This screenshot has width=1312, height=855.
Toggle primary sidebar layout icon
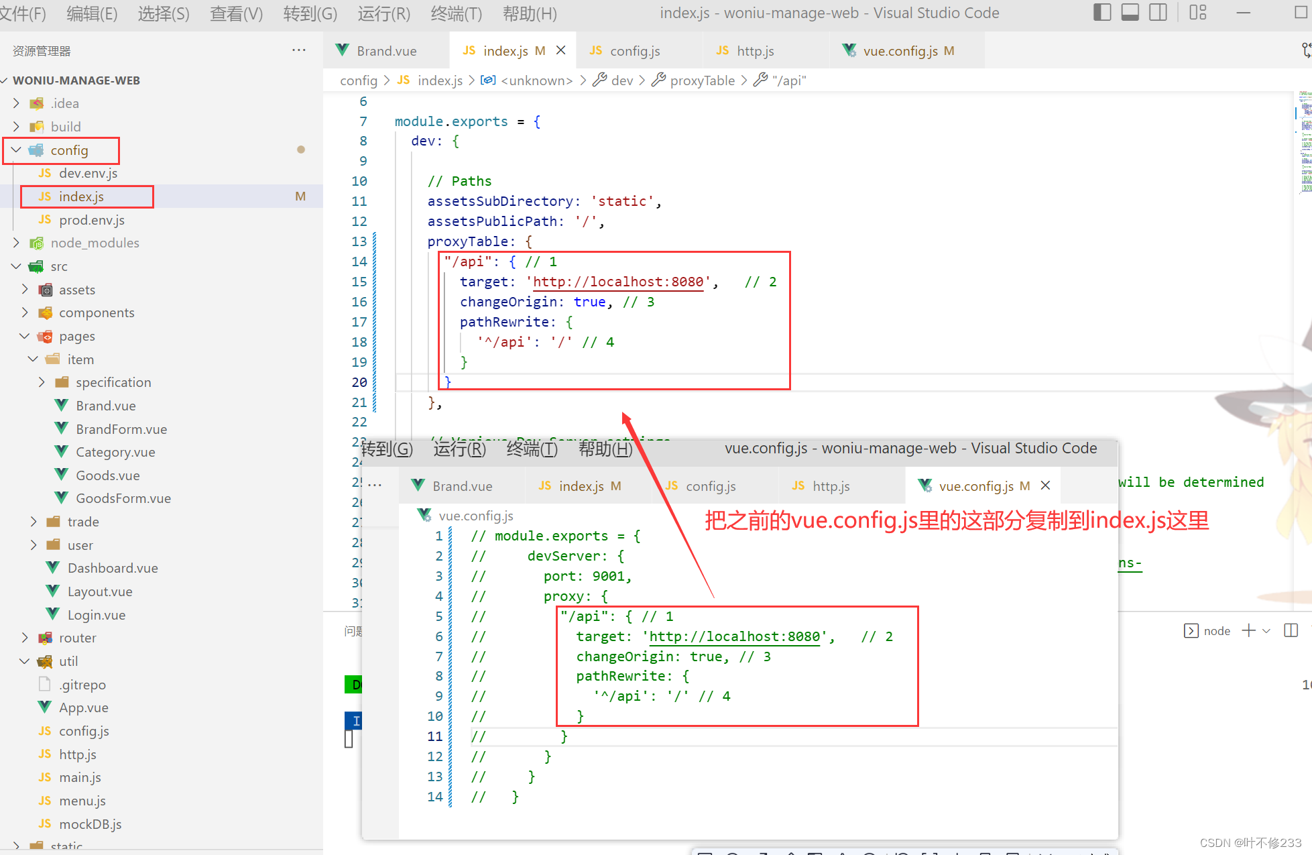1102,13
